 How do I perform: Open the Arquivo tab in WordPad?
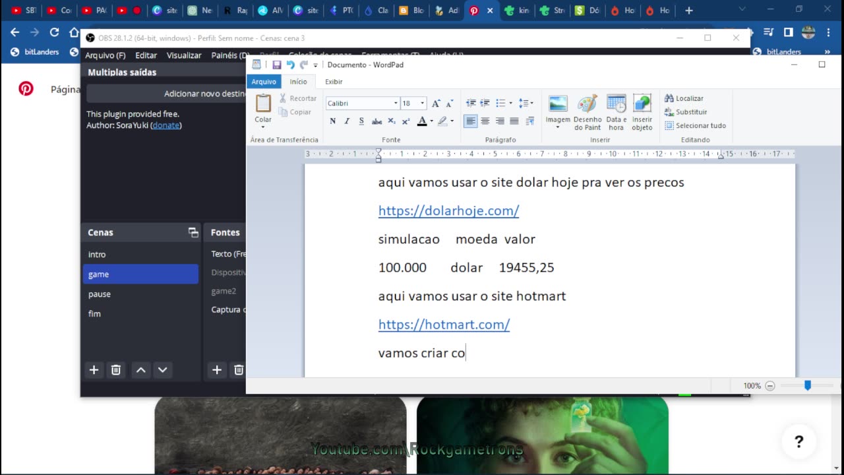[264, 82]
